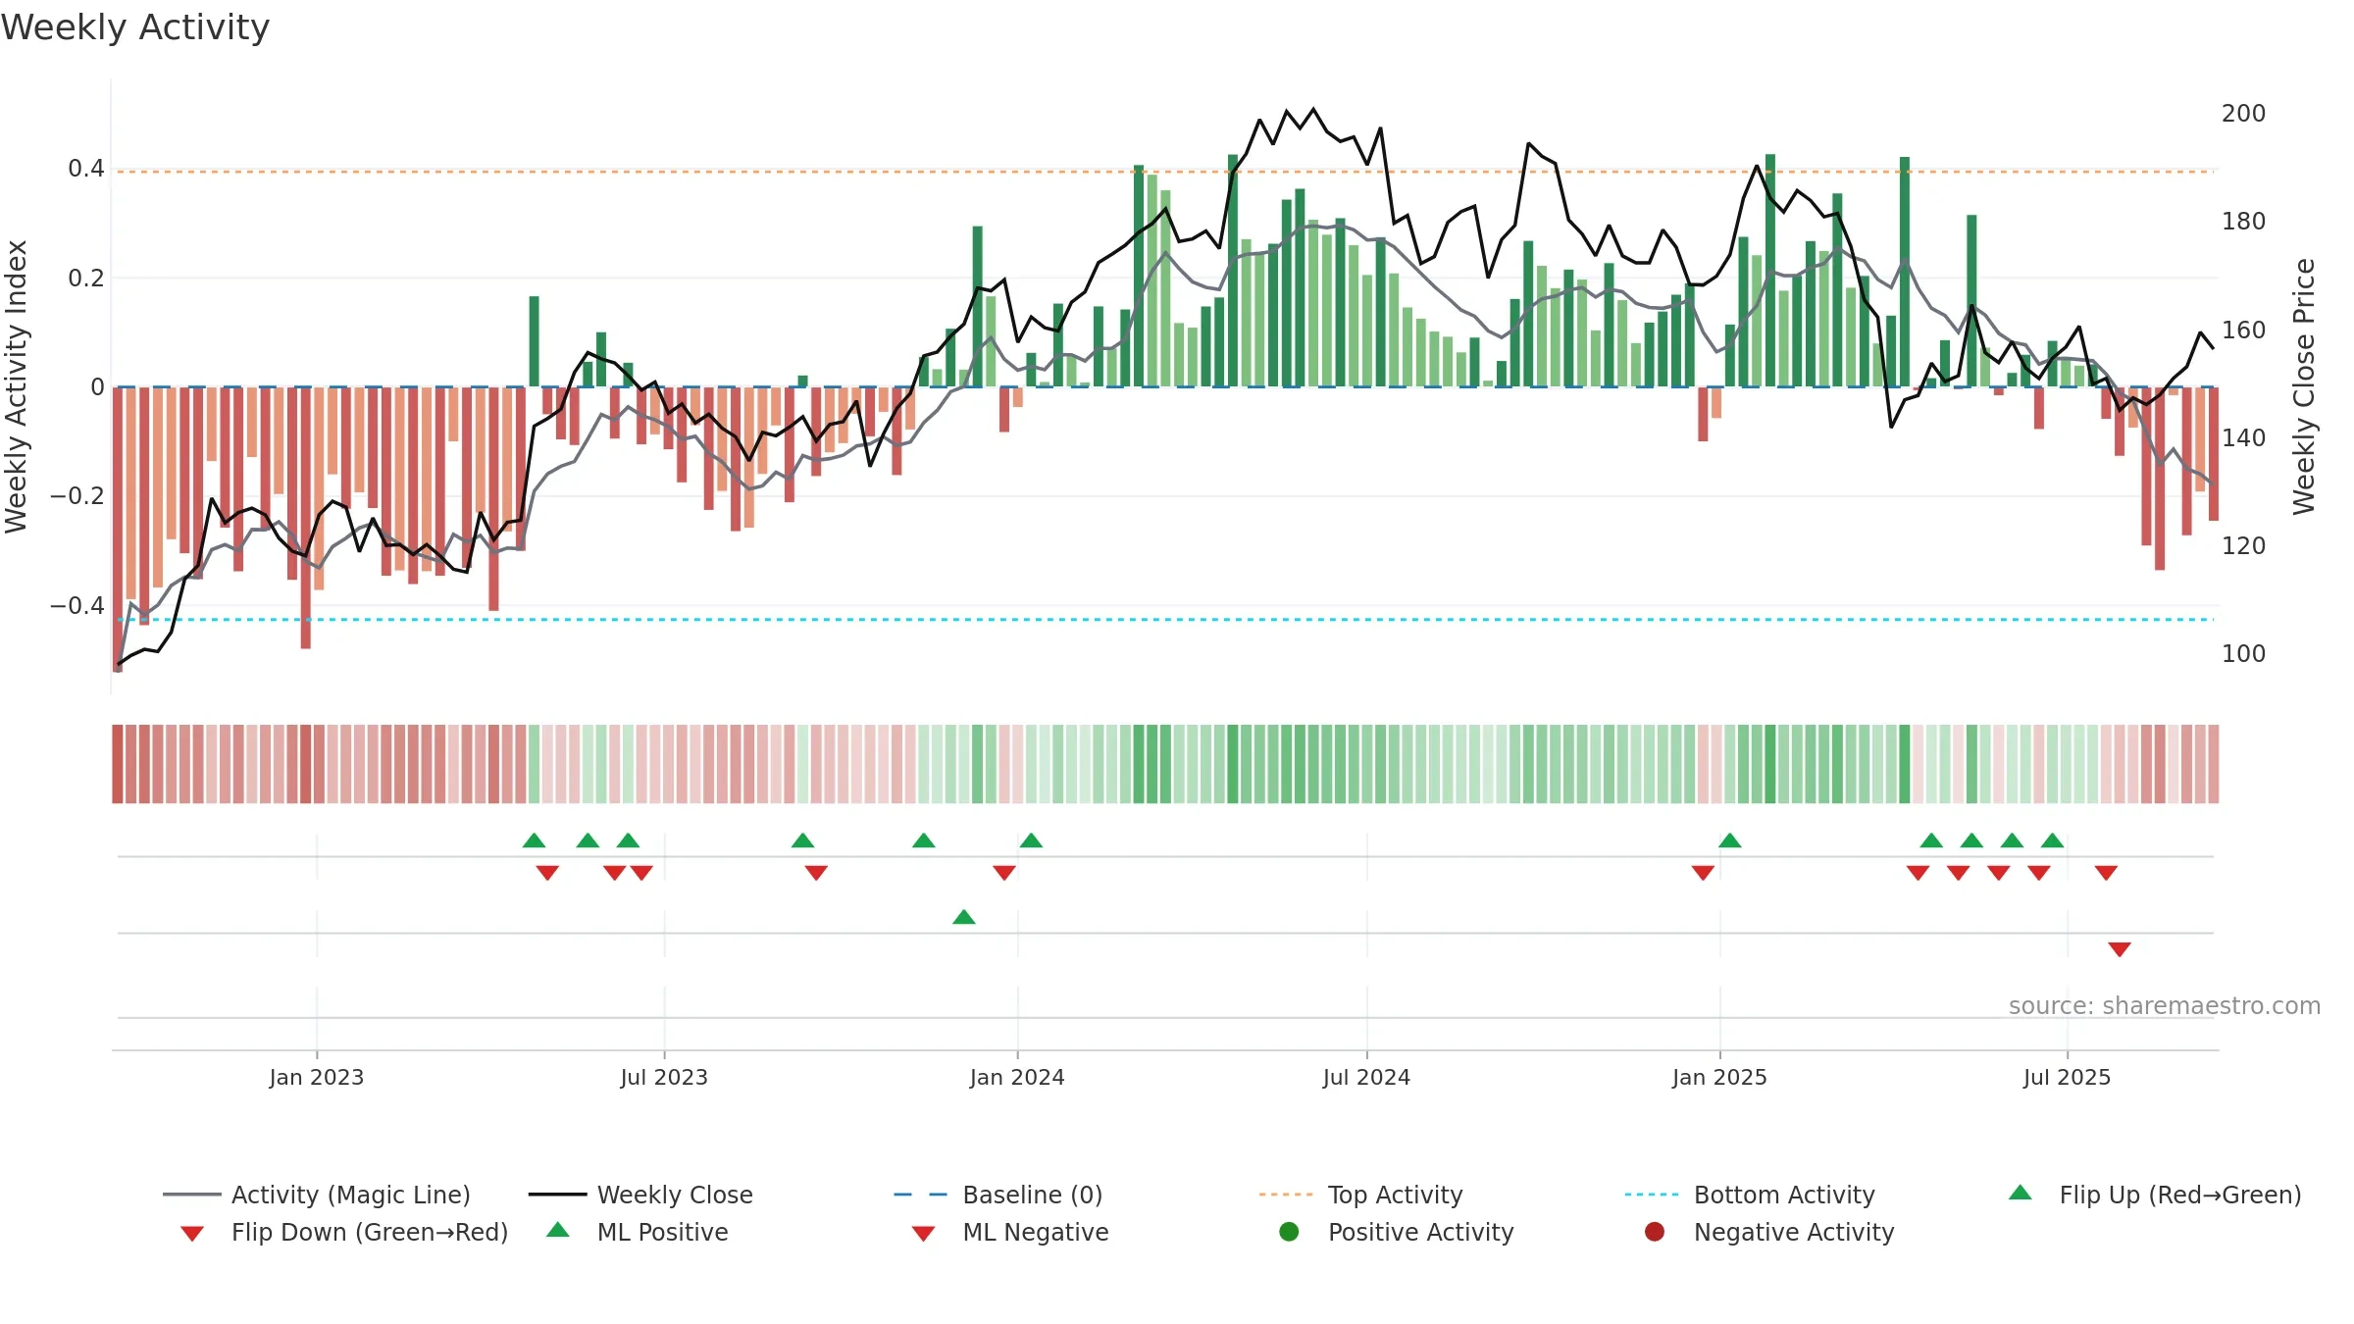Screen dimensions: 2354x1324
Task: Click the Weekly Activity chart title
Action: pyautogui.click(x=135, y=27)
